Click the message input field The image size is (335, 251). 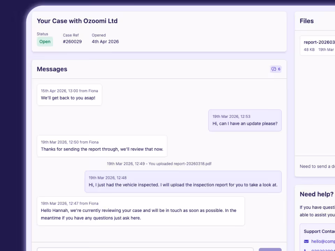tap(145, 250)
